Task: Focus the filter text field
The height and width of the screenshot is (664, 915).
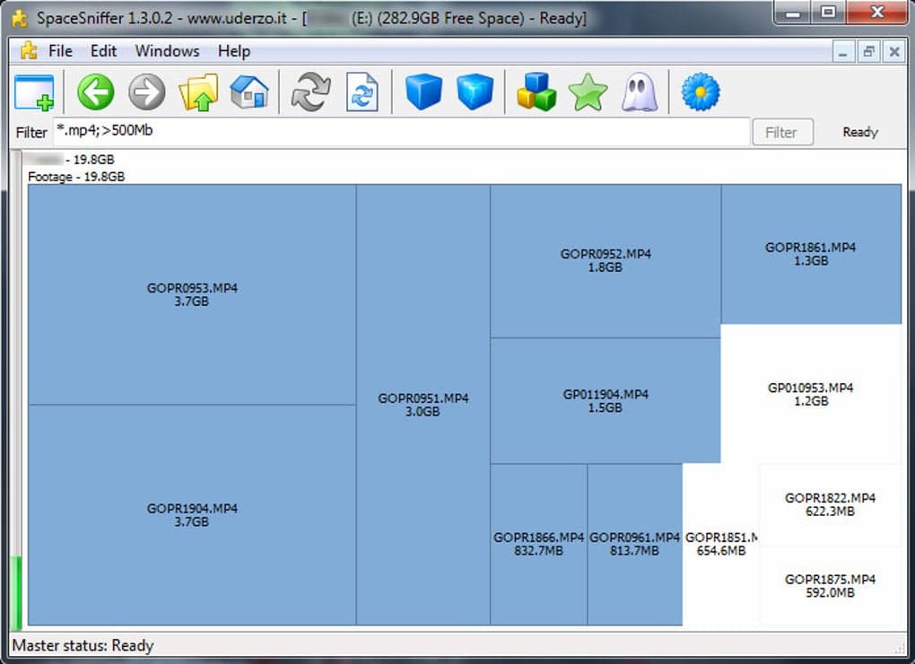Action: pyautogui.click(x=402, y=132)
